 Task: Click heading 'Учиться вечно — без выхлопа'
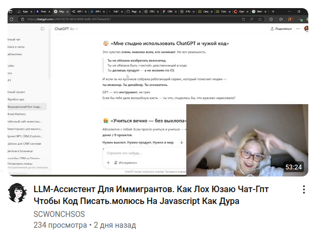coord(148,121)
